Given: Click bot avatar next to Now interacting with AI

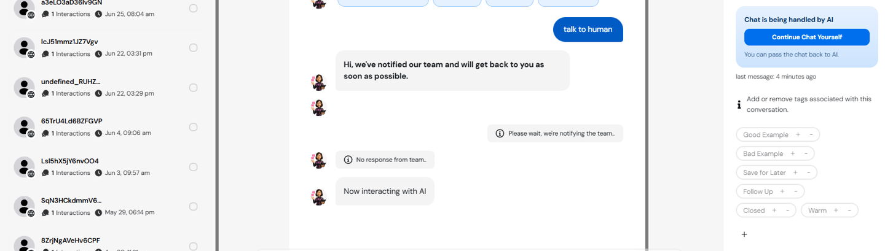Looking at the screenshot, I should tap(318, 196).
